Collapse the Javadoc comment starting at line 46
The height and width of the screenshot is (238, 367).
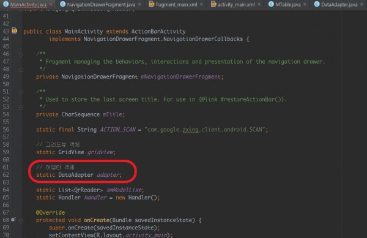click(x=21, y=54)
